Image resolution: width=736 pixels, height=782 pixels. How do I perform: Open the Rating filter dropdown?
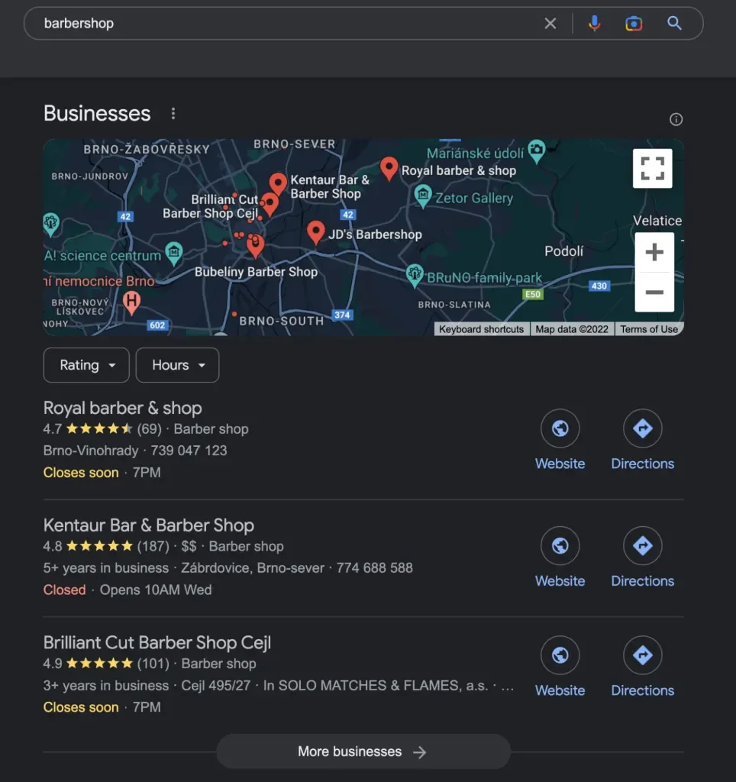tap(88, 365)
